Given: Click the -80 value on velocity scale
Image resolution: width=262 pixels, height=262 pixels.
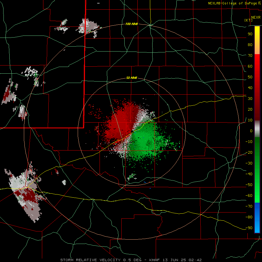Looking at the screenshot, I should point(249,217).
